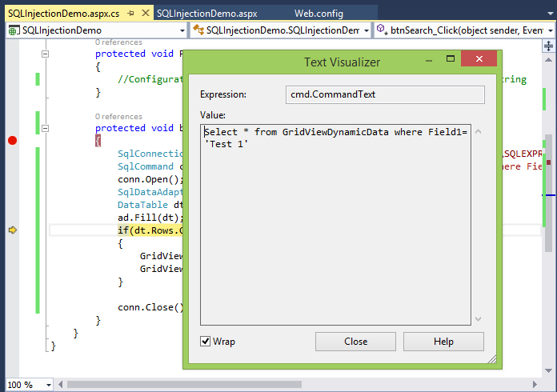Viewport: 557px width, 392px height.
Task: Click the DataTable keyword in code
Action: [142, 205]
